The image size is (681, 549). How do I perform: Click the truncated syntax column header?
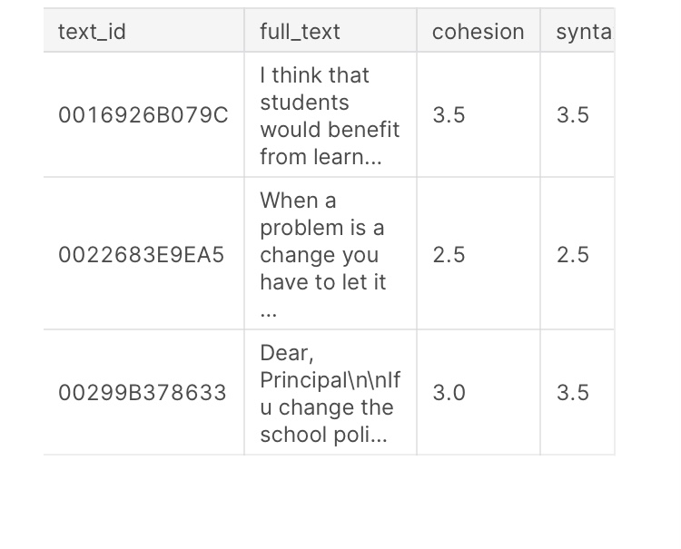pyautogui.click(x=583, y=32)
